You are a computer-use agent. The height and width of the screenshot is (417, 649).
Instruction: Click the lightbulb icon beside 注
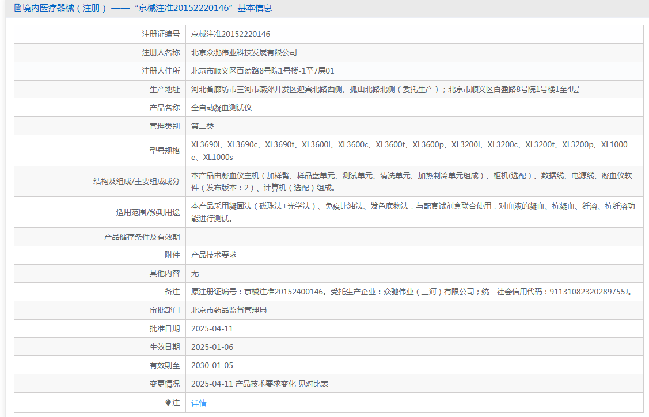168,403
